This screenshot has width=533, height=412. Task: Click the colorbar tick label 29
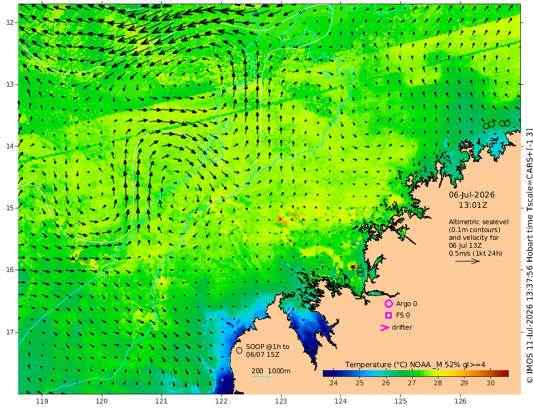[x=464, y=383]
